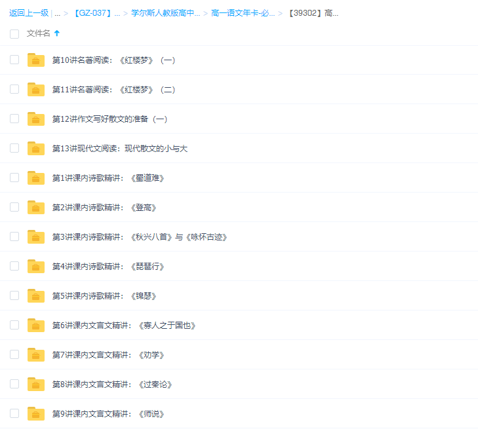
Task: Click folder icon for 第4讲《琵琶行》
Action: pyautogui.click(x=35, y=267)
